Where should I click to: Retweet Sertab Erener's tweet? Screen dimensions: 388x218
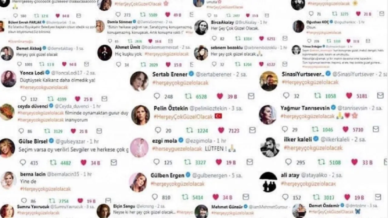pos(189,96)
